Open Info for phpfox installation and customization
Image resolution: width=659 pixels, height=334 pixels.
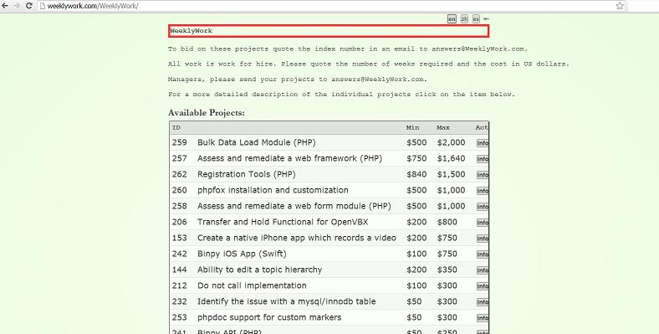(483, 191)
